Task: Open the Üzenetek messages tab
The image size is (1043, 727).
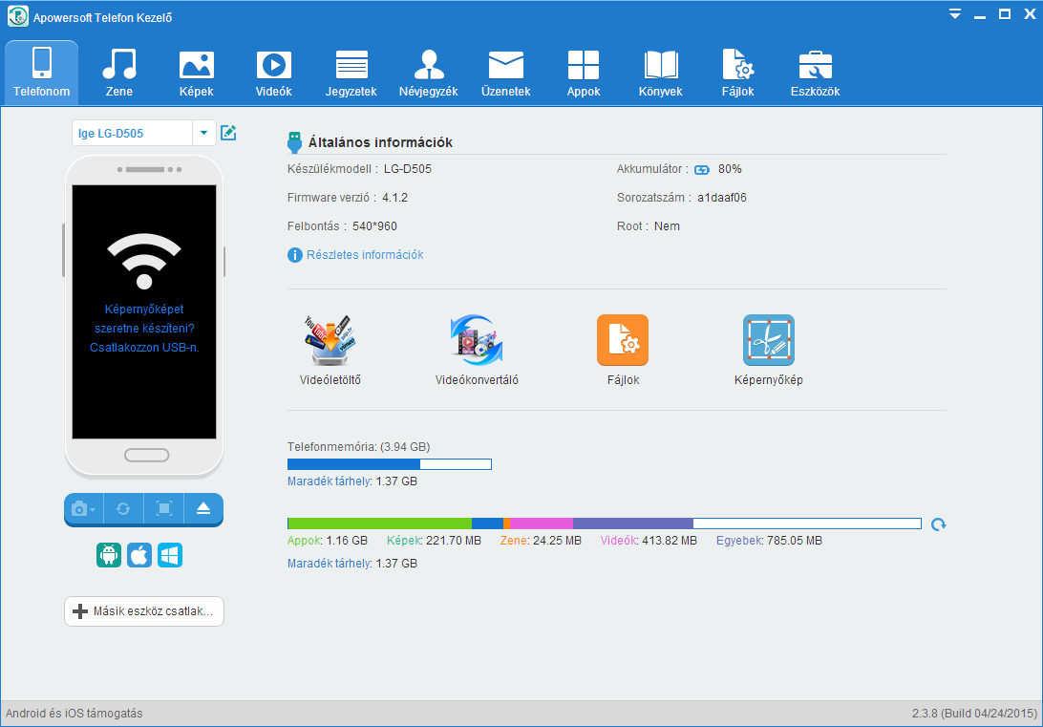Action: (x=505, y=73)
